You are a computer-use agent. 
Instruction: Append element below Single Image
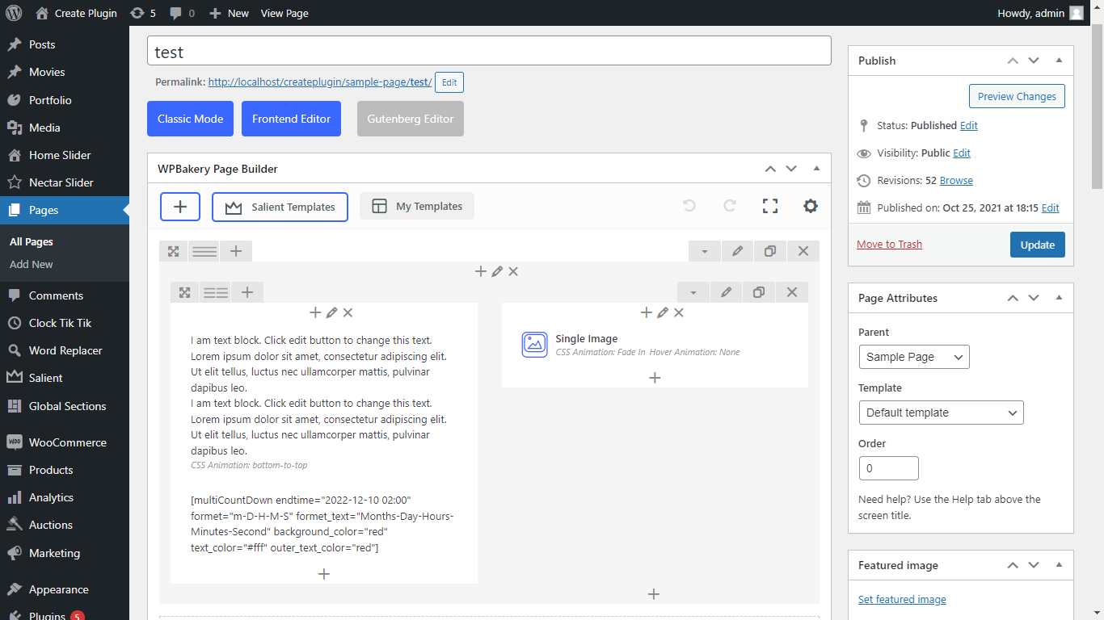pyautogui.click(x=655, y=377)
